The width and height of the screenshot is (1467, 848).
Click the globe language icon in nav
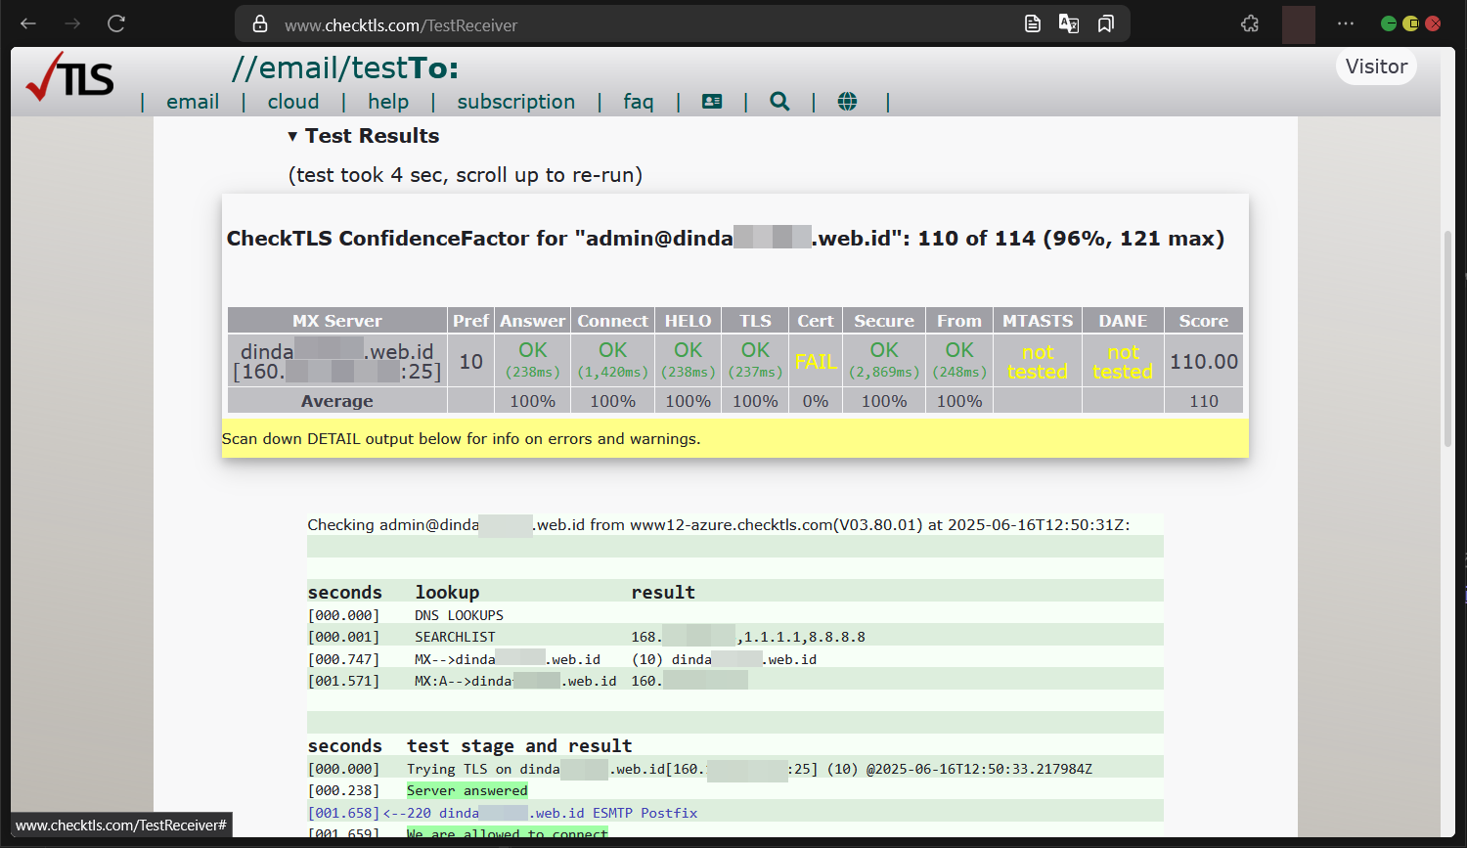pyautogui.click(x=848, y=102)
